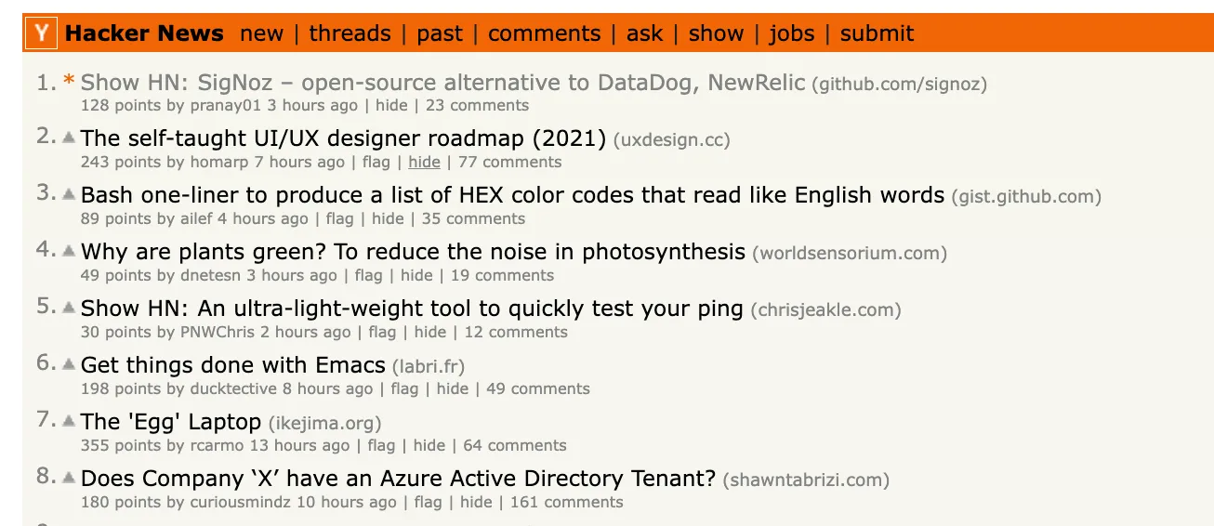Open 161 comments on Azure Tenant story

click(x=566, y=502)
